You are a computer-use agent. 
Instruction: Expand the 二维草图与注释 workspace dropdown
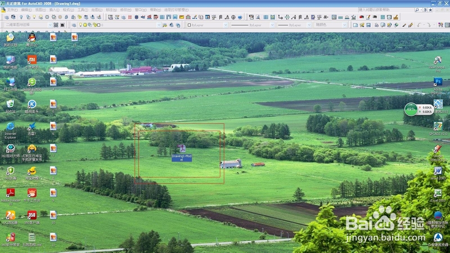[x=50, y=25]
